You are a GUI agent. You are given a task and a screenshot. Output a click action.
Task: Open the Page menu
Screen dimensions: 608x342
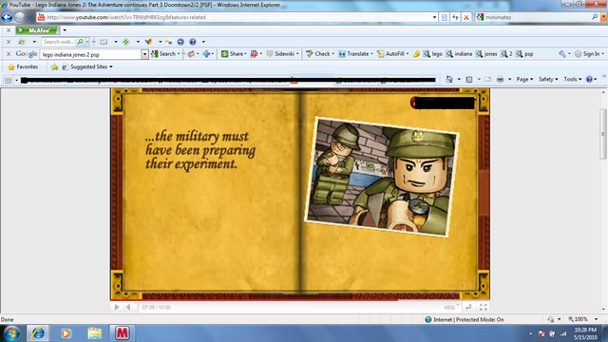click(524, 79)
